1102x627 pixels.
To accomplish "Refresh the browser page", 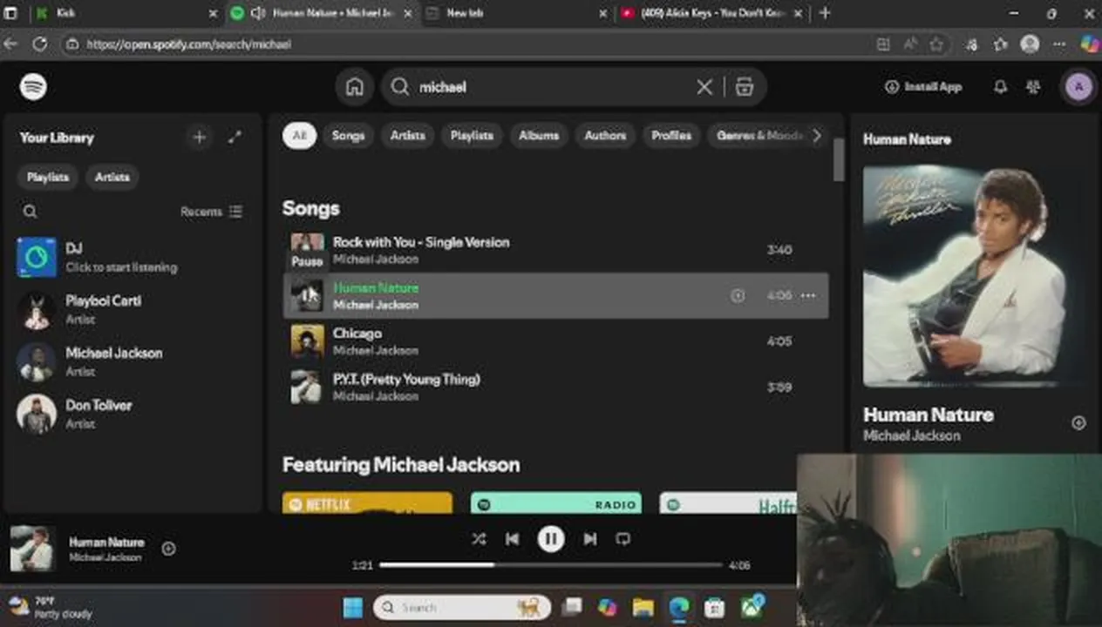I will (x=39, y=44).
